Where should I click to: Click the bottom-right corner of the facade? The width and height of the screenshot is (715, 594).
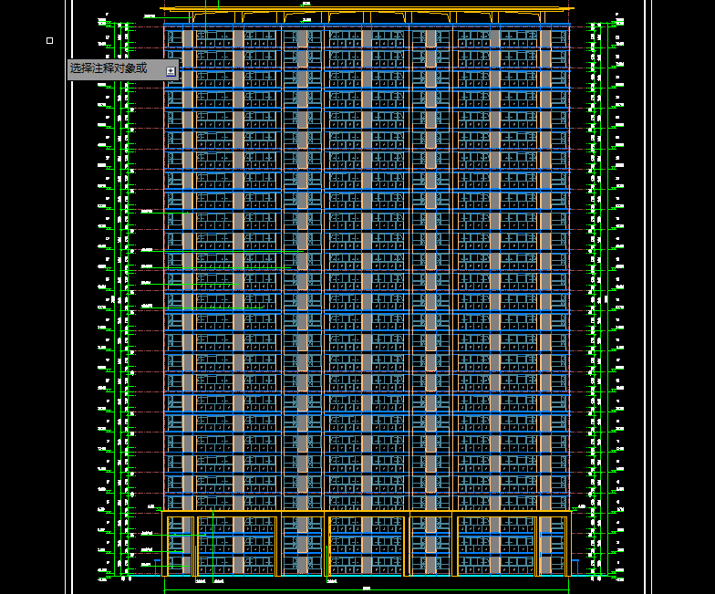point(570,576)
